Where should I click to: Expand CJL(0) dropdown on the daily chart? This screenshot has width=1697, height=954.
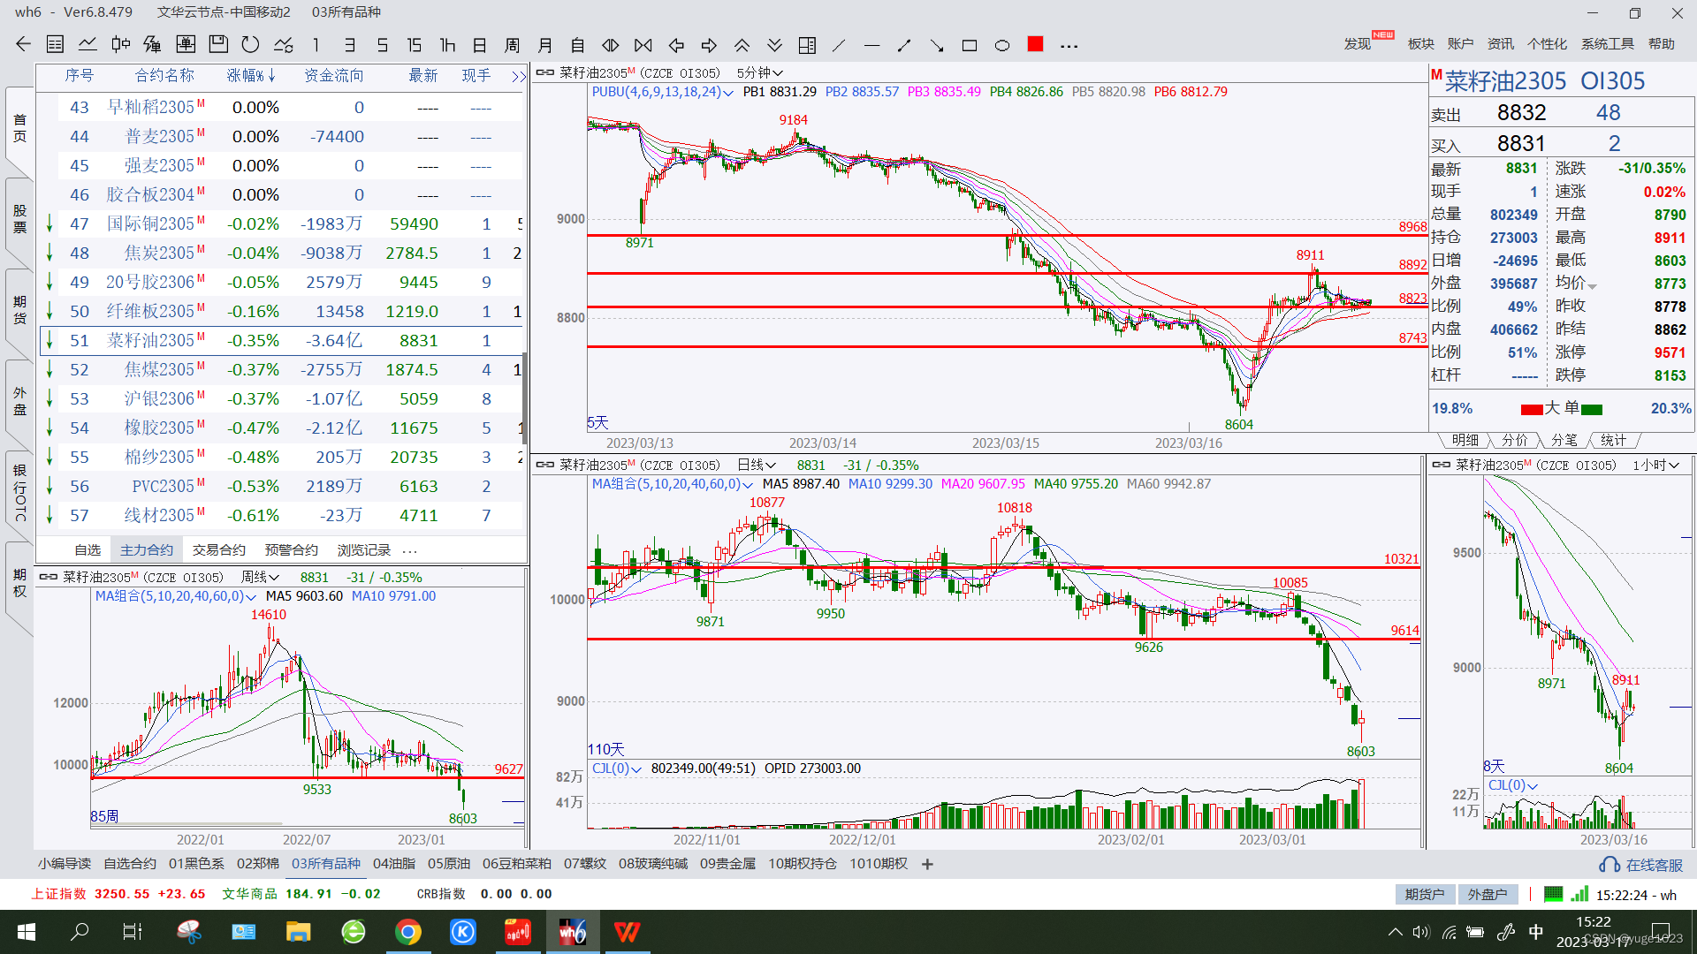tap(616, 768)
